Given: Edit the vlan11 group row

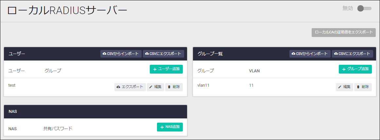Looking at the screenshot, I should click(344, 87).
